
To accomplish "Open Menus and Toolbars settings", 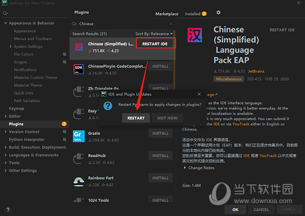I will 33,39.
